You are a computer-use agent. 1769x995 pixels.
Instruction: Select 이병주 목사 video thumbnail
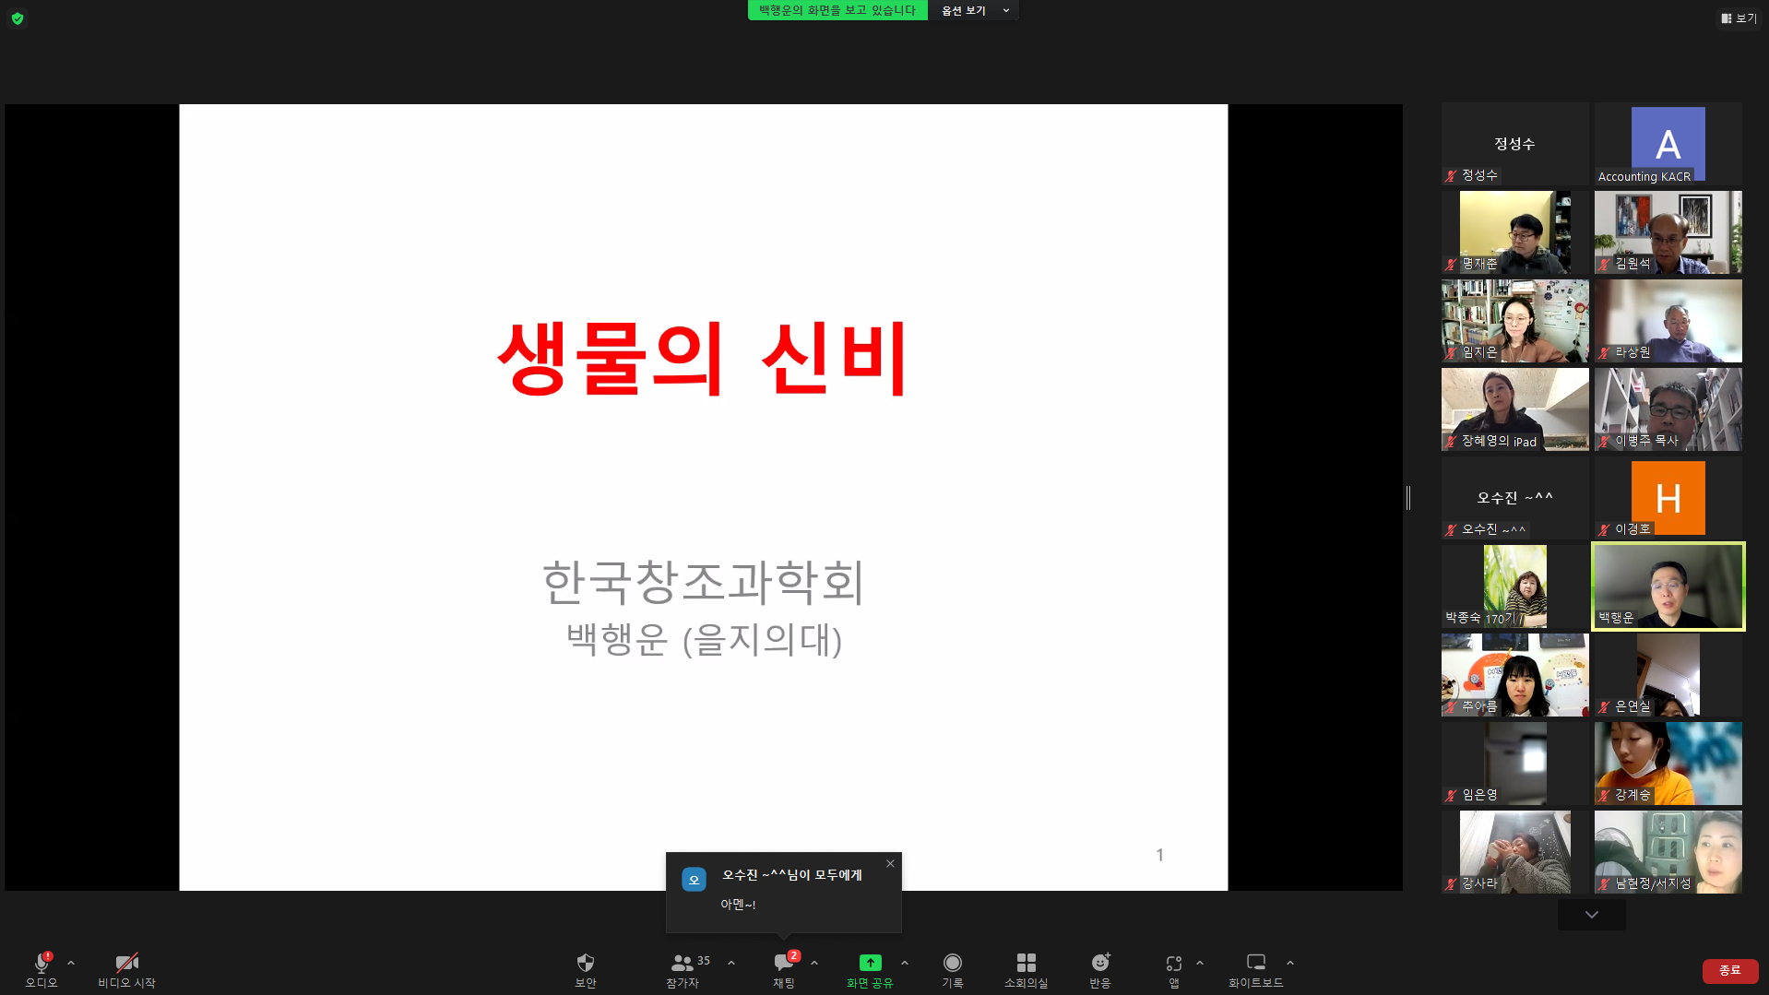pos(1668,409)
